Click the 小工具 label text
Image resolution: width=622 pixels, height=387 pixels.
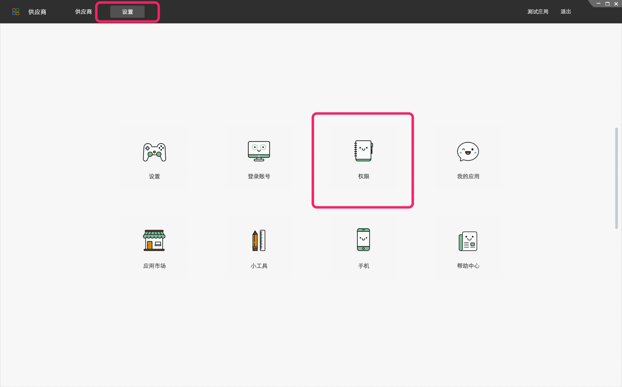click(259, 266)
